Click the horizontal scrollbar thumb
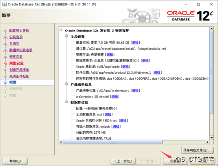This screenshot has height=166, width=218. point(113,142)
